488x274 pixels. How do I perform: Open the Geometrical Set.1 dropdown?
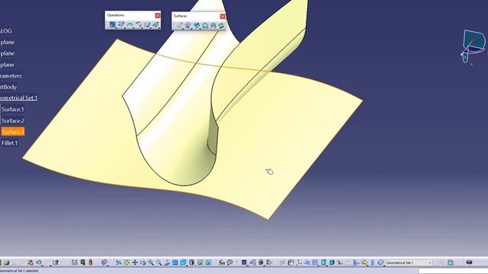tap(430, 263)
